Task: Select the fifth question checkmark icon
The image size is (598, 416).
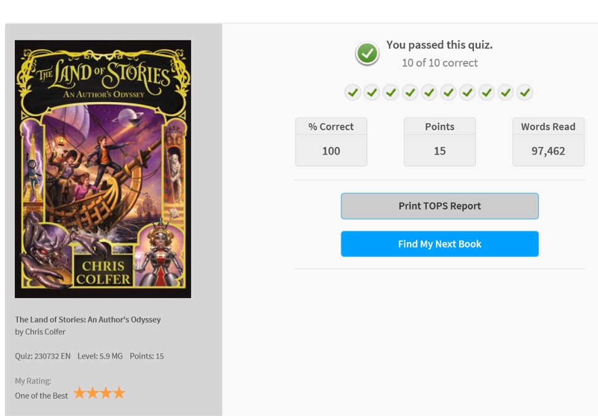Action: [429, 92]
